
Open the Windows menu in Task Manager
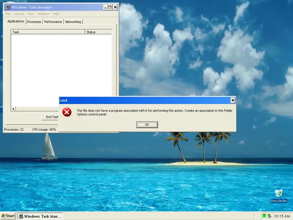tap(43, 14)
